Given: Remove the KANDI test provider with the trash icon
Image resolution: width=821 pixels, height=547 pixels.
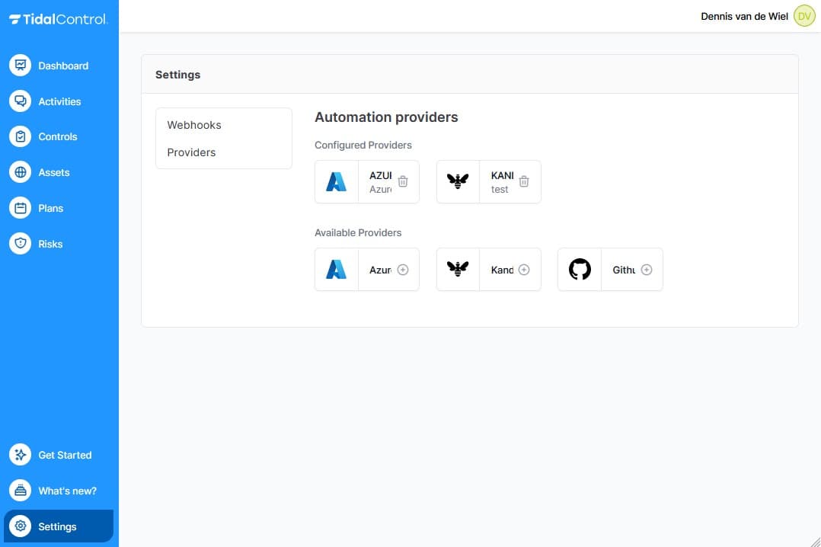Looking at the screenshot, I should click(524, 181).
